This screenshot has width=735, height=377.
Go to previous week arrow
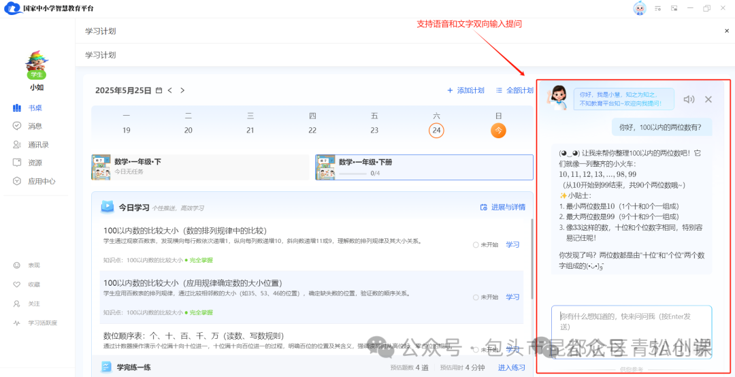(170, 91)
